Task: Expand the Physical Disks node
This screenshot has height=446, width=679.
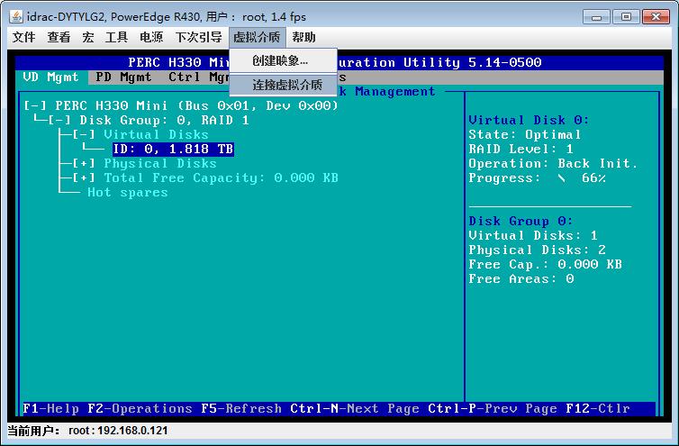Action: coord(84,163)
